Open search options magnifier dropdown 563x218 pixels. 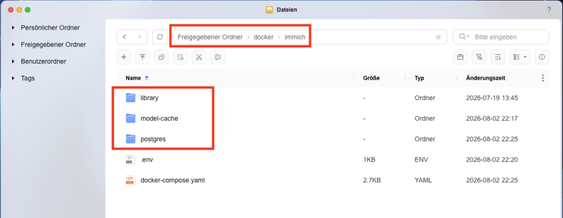point(465,37)
